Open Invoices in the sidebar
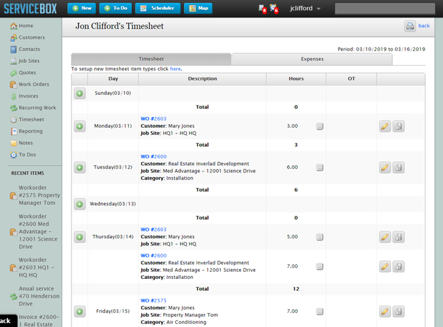The height and width of the screenshot is (327, 443). (24, 96)
